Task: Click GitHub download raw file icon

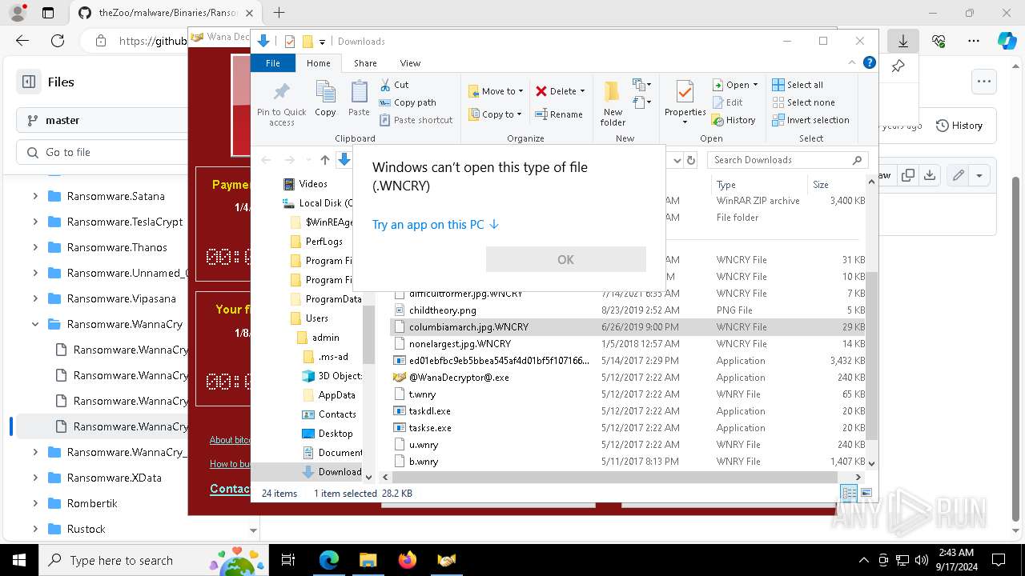Action: click(929, 175)
